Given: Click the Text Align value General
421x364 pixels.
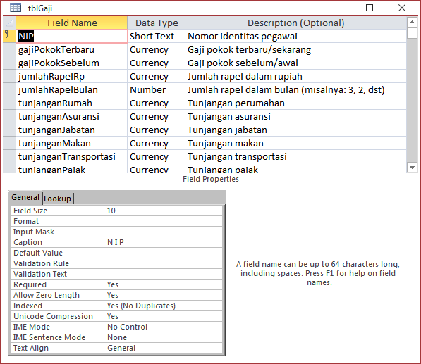Looking at the screenshot, I should [163, 348].
